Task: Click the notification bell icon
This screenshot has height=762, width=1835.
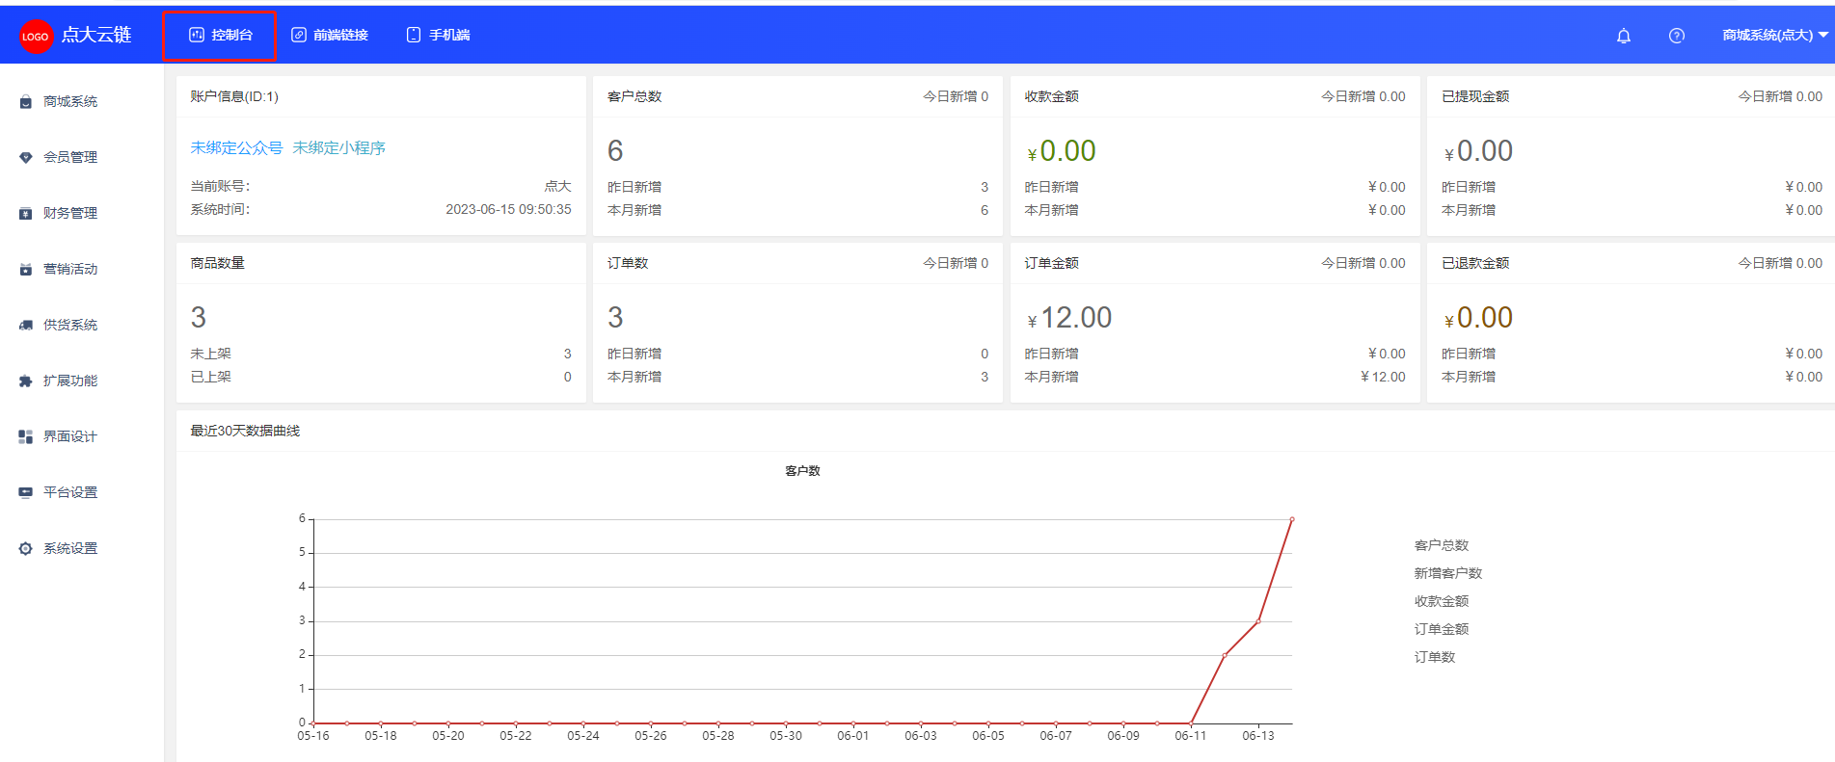Action: (1624, 36)
